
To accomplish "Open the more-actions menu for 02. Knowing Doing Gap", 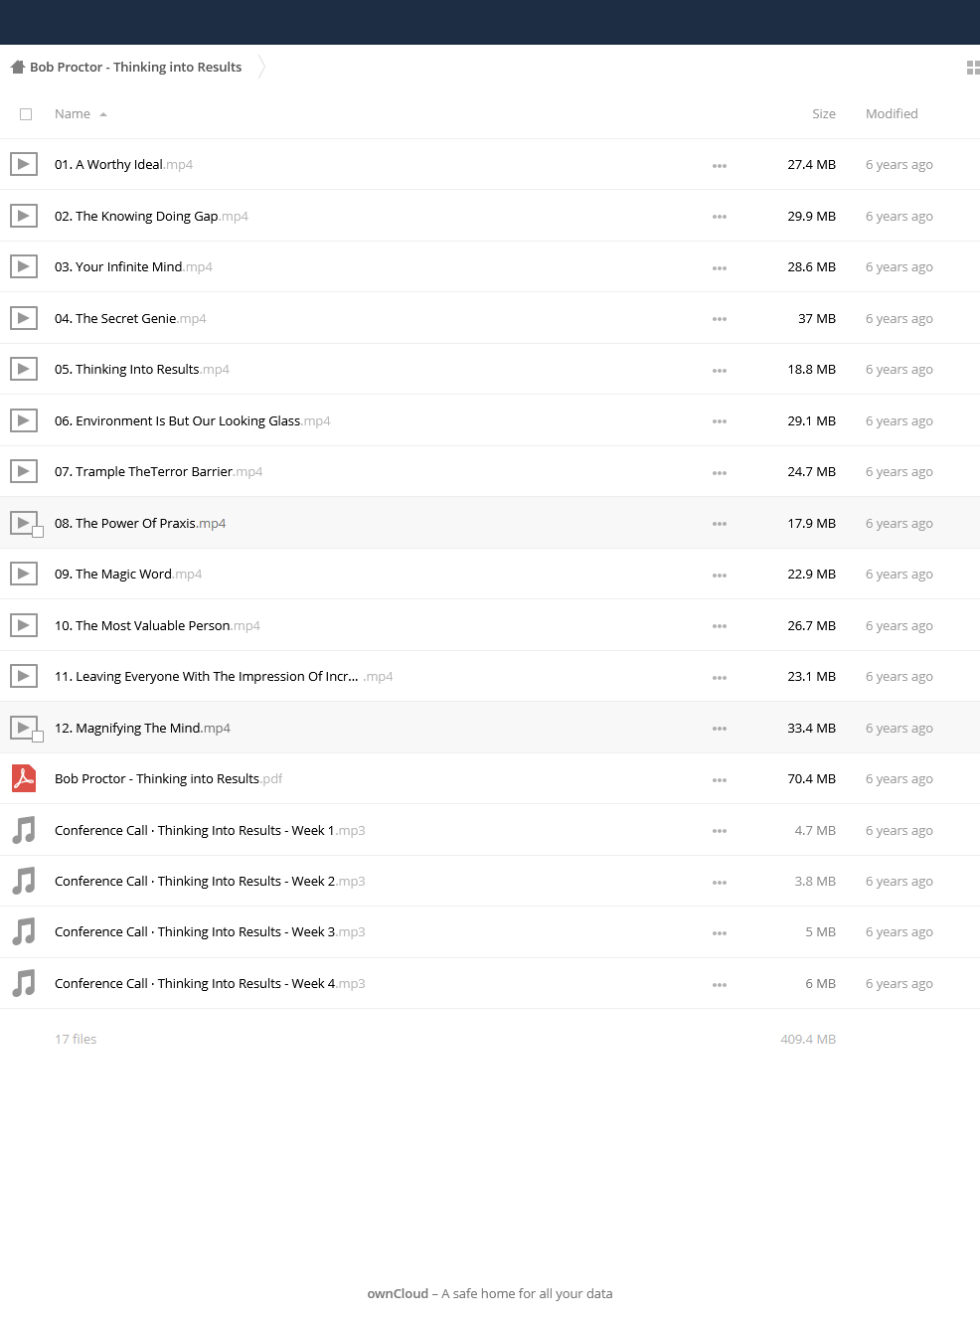I will point(720,217).
